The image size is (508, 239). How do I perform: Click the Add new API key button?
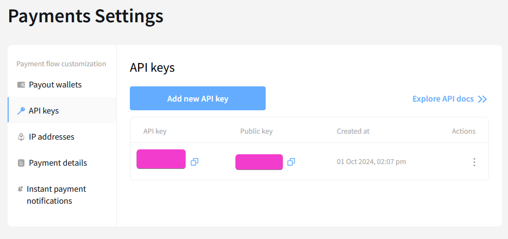pos(198,98)
